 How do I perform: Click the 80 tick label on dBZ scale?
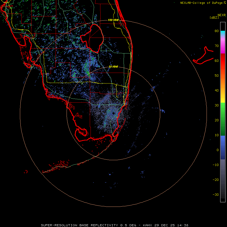217,31
